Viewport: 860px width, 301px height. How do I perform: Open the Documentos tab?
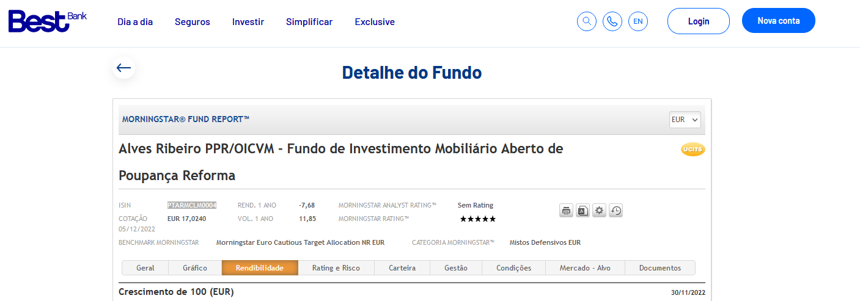pyautogui.click(x=660, y=268)
